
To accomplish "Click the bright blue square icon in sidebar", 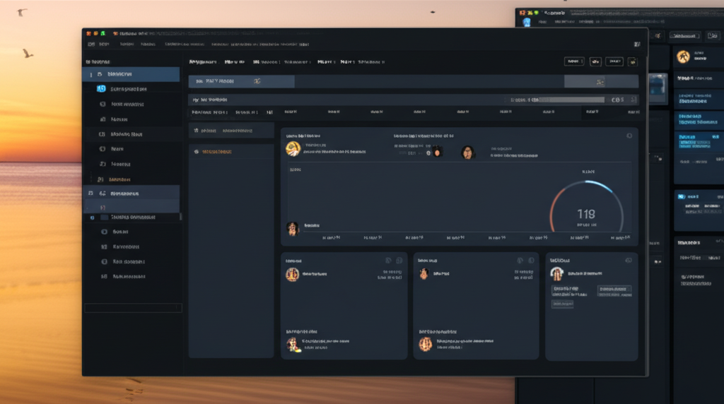I will tap(101, 88).
